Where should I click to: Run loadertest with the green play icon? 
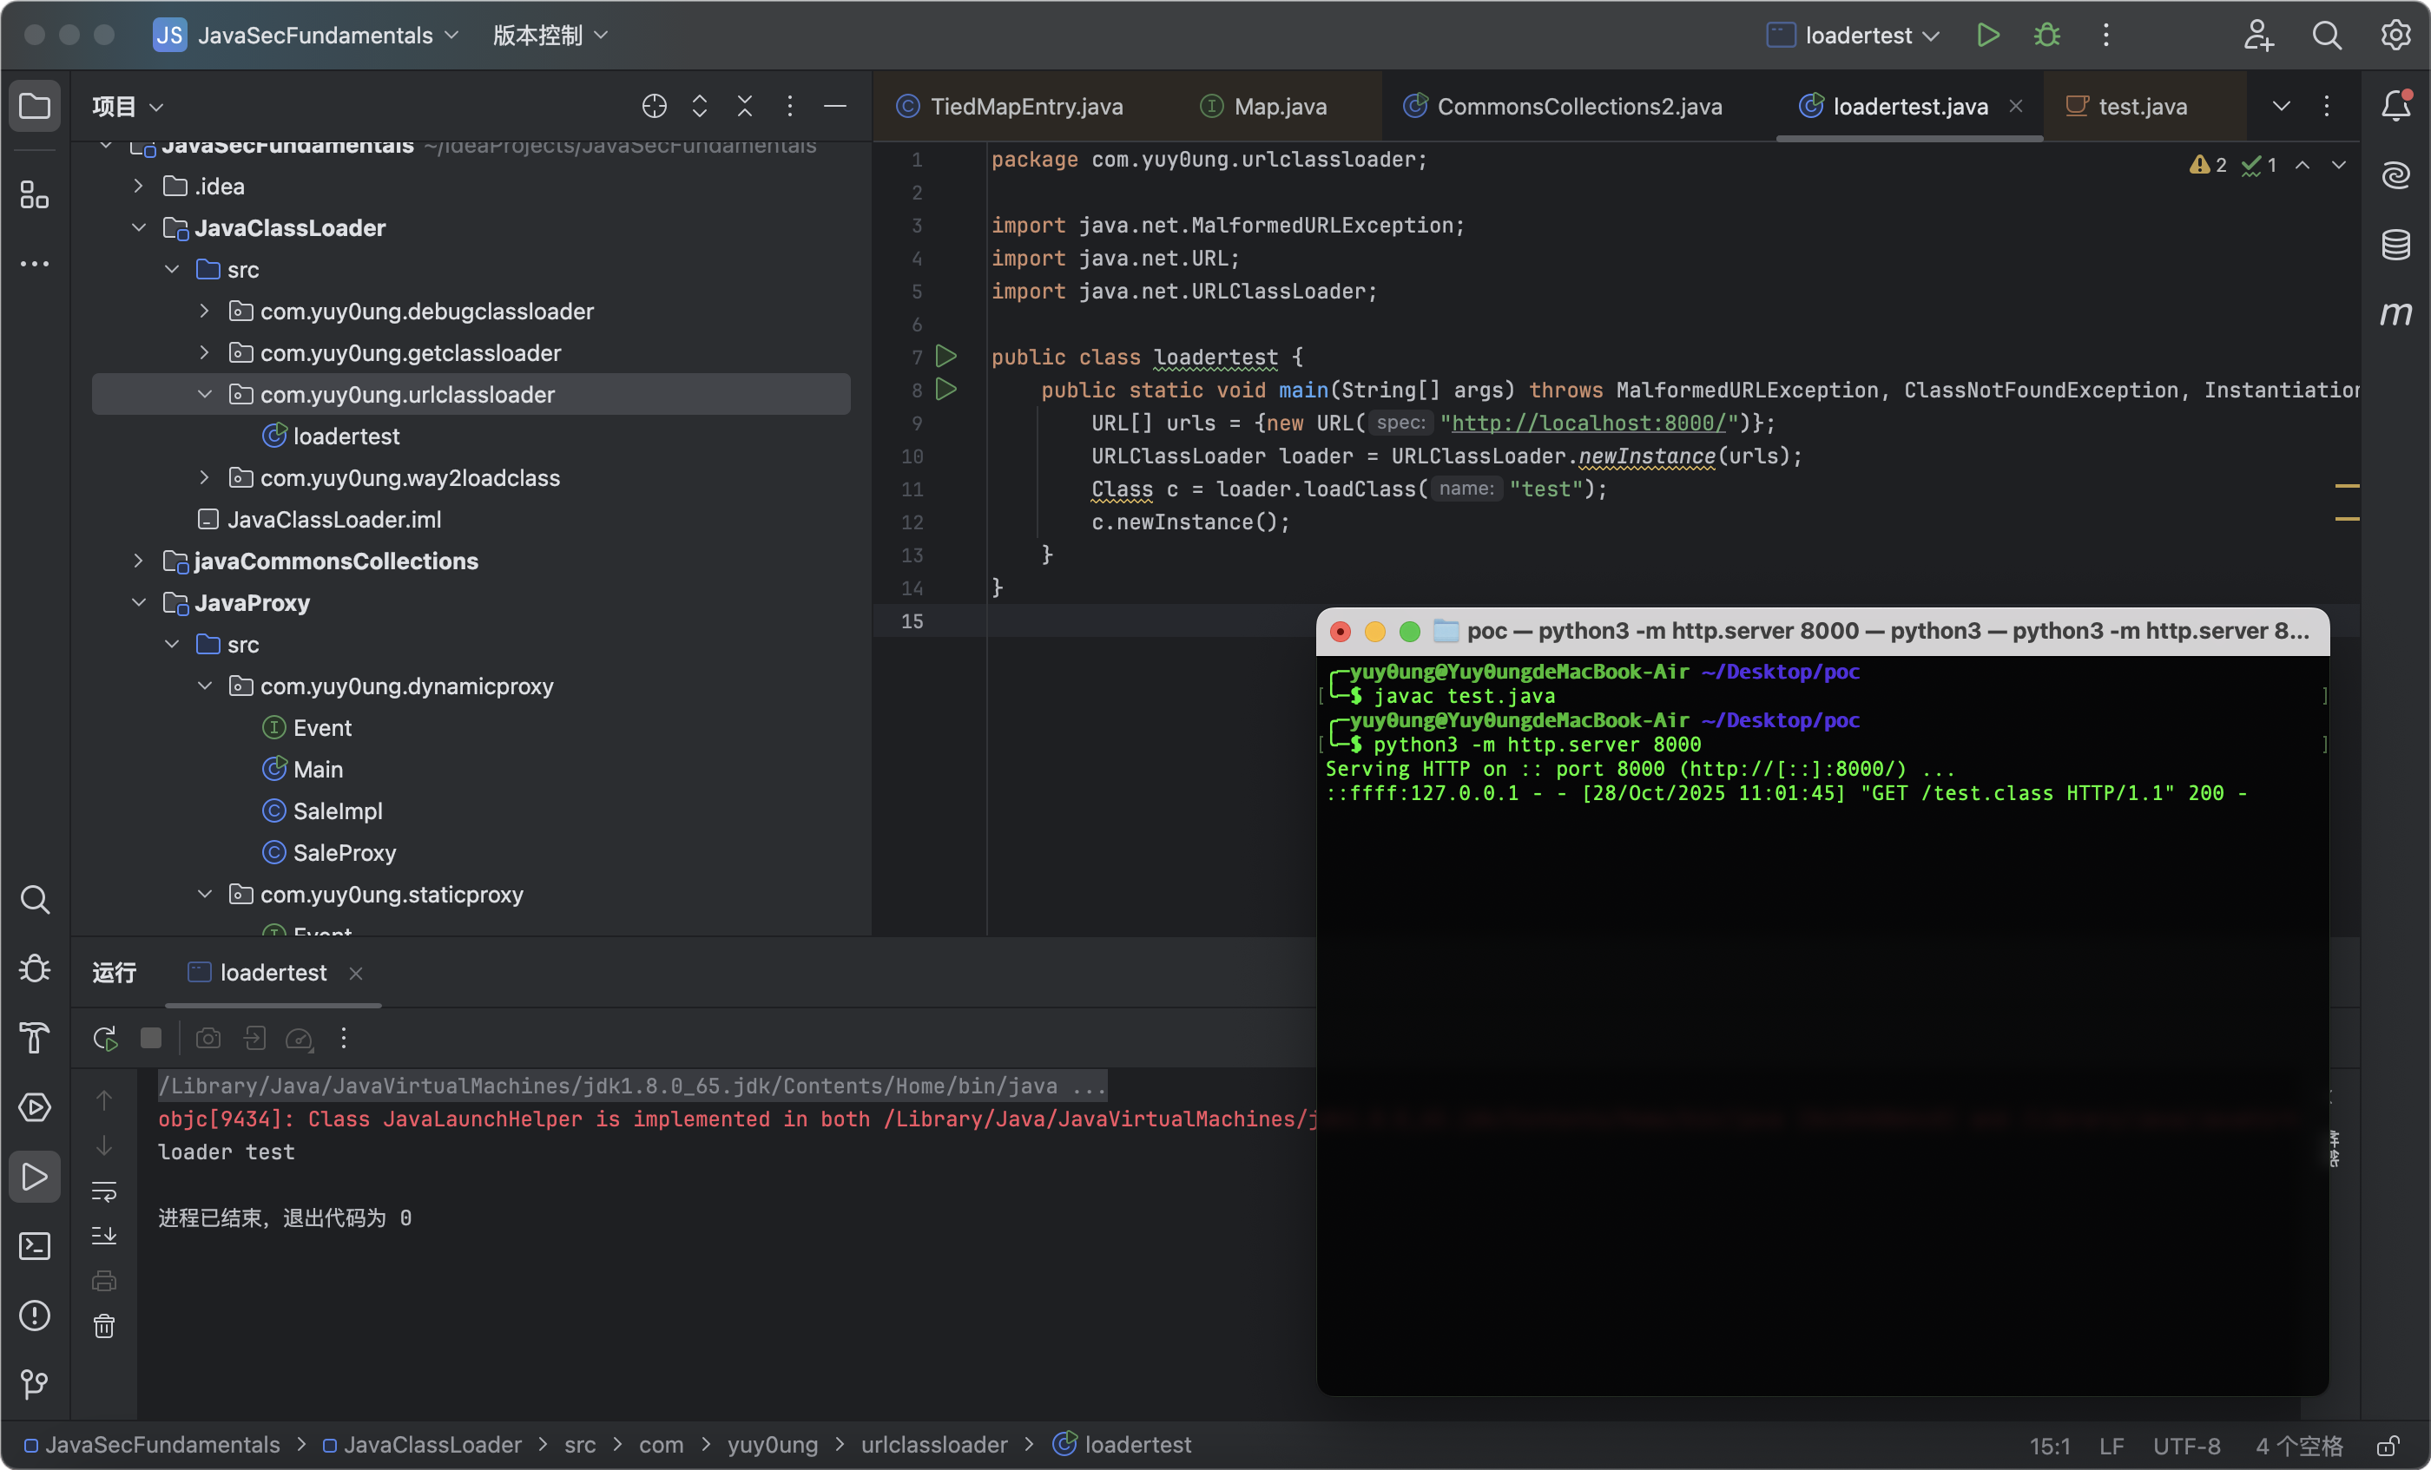[x=1987, y=36]
